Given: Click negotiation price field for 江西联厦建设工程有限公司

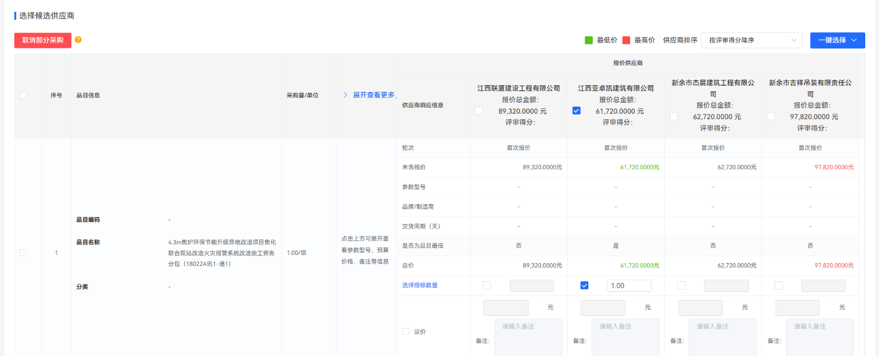Looking at the screenshot, I should coord(506,308).
